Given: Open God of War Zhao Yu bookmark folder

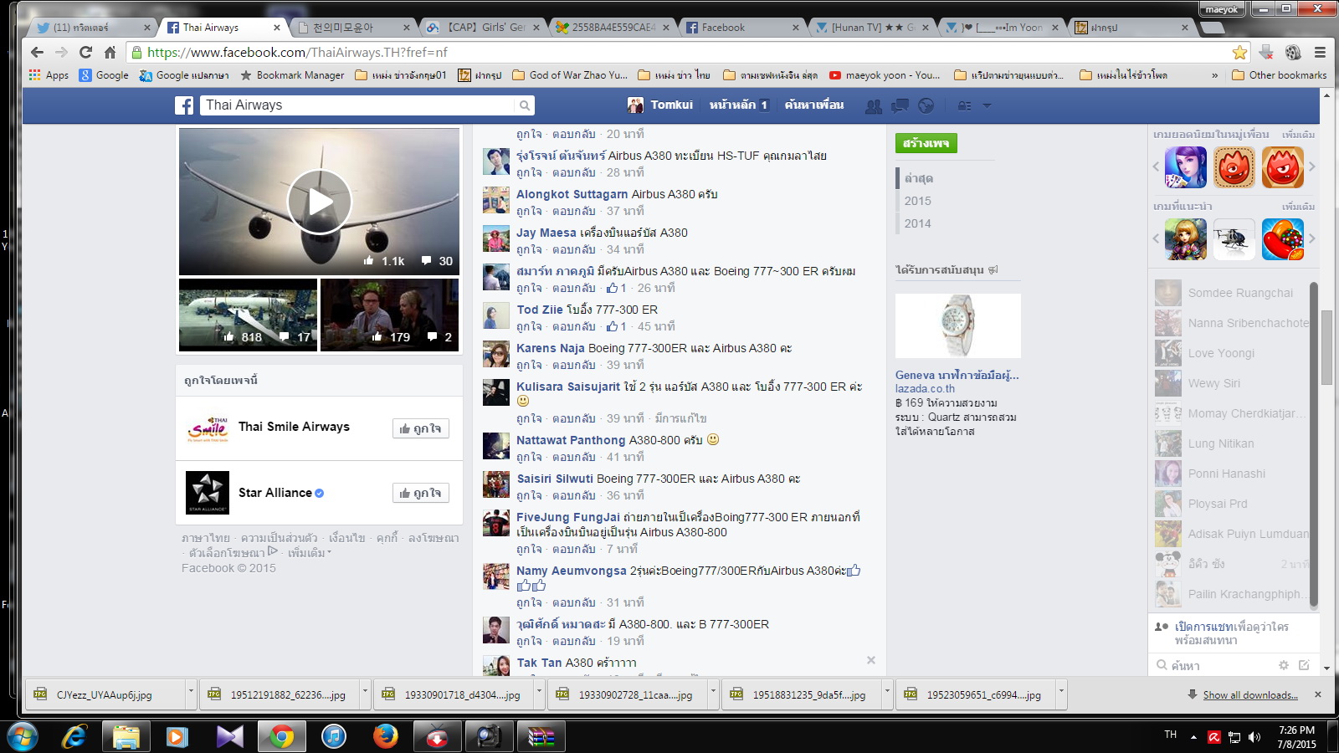Looking at the screenshot, I should 570,75.
